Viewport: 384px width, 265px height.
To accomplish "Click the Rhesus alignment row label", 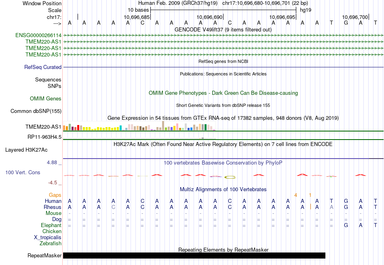I will coord(53,207).
